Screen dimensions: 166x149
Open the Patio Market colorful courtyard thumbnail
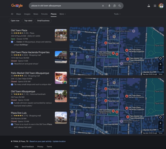click(61, 78)
